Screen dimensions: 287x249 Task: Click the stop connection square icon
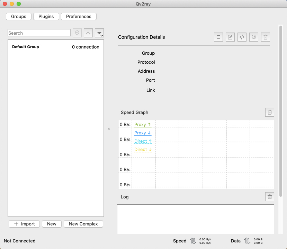218,37
